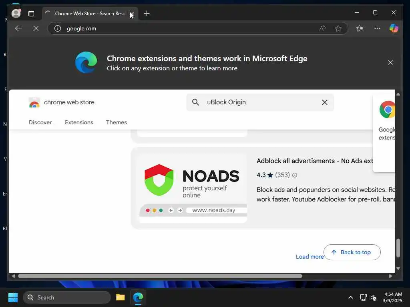Open File Explorer from taskbar
410x307 pixels.
coord(120,297)
